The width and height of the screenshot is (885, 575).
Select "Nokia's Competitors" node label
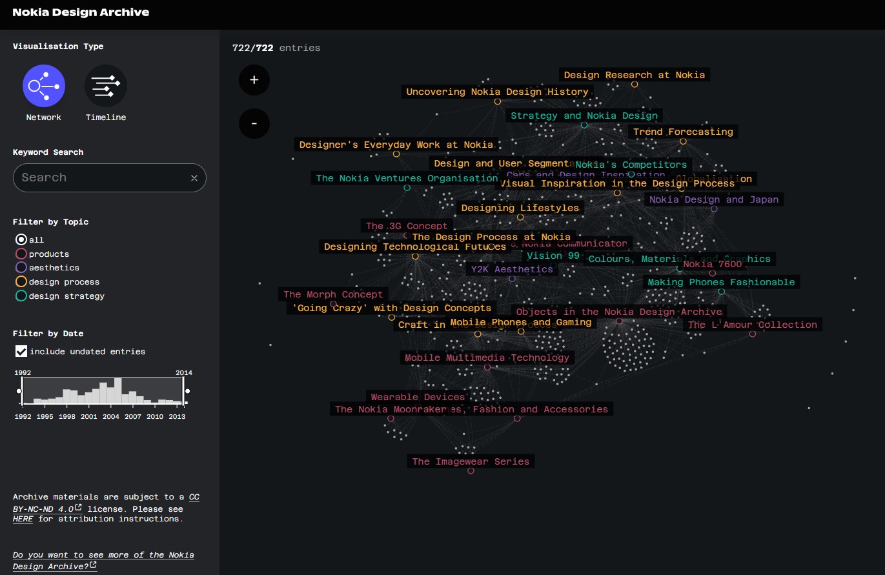point(631,165)
